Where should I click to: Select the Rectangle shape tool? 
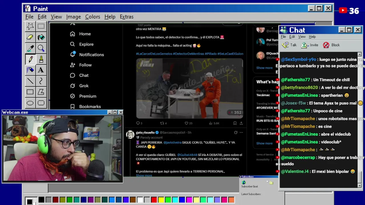30,92
